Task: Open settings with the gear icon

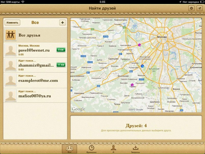Action: (x=191, y=8)
